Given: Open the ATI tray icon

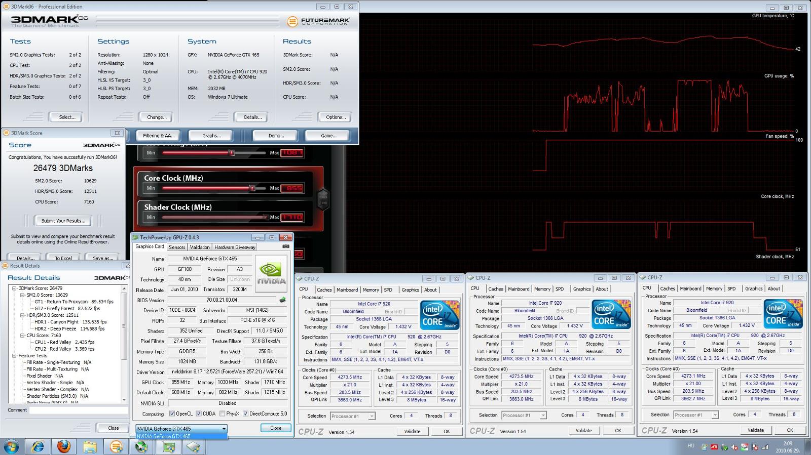Looking at the screenshot, I should click(714, 447).
